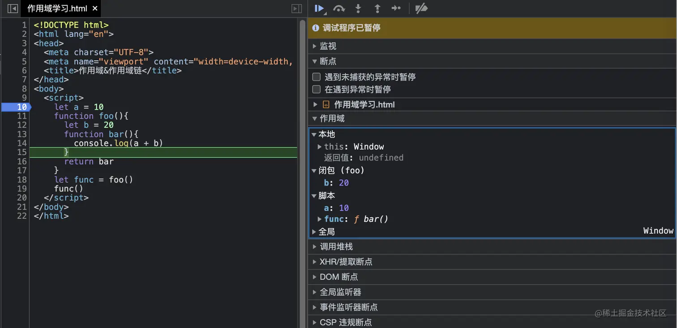The height and width of the screenshot is (328, 677).
Task: Click the a: 10 script variable
Action: [x=336, y=208]
